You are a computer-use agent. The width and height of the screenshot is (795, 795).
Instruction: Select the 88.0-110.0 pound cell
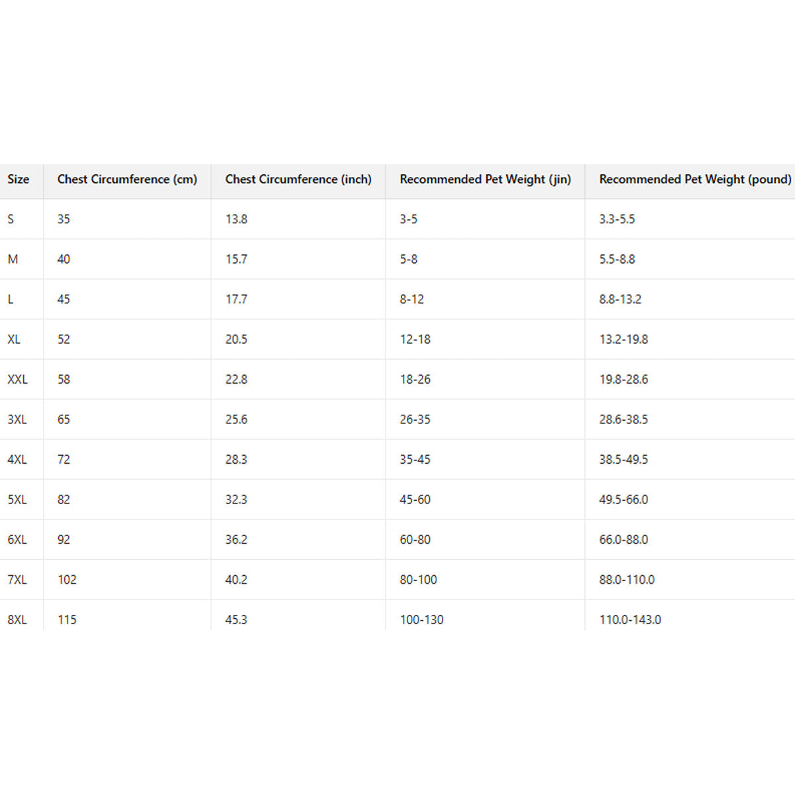[627, 580]
